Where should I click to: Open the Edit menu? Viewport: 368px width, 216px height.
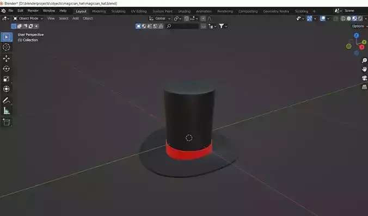tap(21, 11)
